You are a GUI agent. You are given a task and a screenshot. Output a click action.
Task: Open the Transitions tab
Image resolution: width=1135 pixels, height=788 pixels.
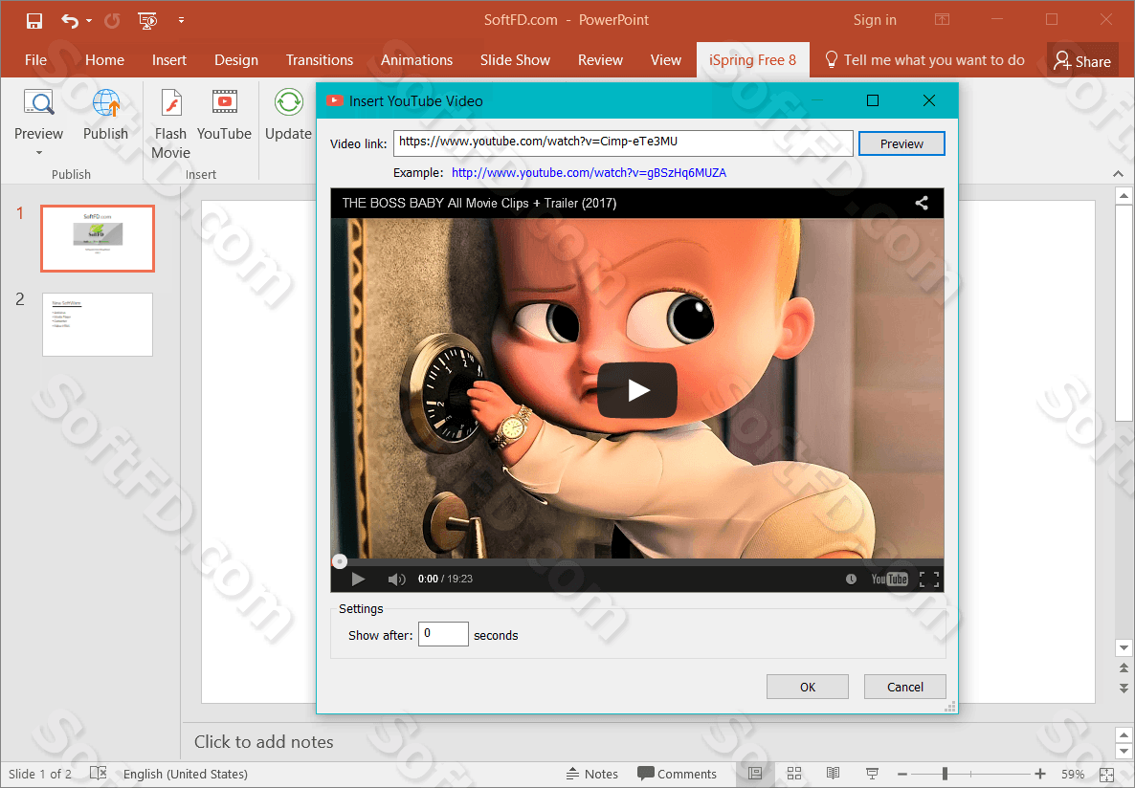pyautogui.click(x=320, y=60)
